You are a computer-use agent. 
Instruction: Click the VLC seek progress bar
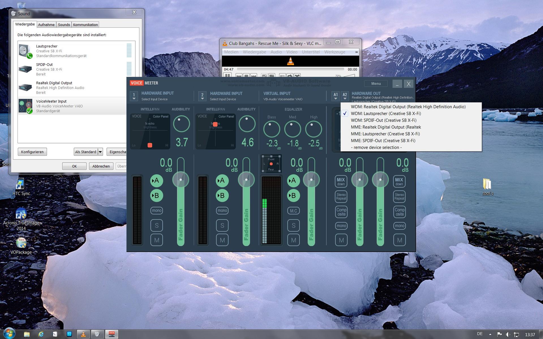click(x=290, y=69)
